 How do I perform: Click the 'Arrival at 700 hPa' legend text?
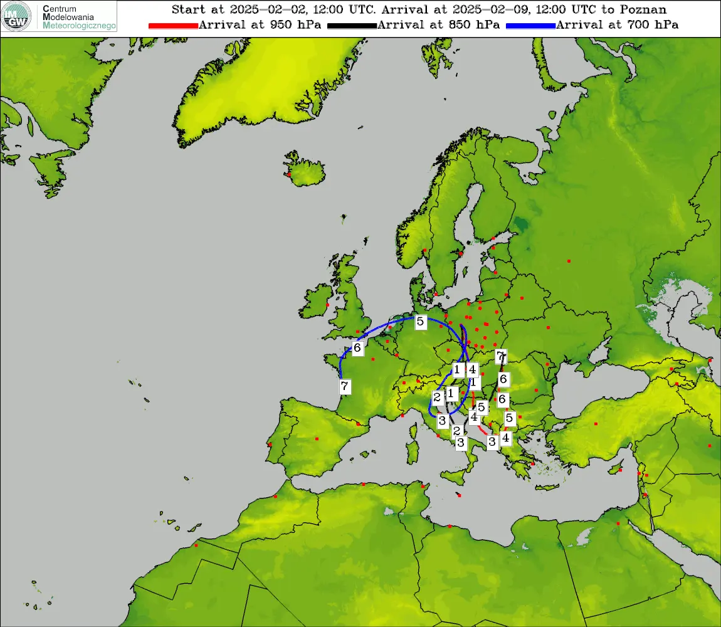point(618,25)
